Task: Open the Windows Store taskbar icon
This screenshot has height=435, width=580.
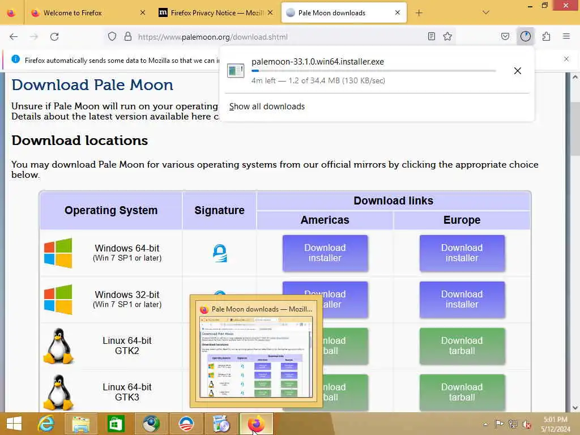Action: (x=116, y=424)
